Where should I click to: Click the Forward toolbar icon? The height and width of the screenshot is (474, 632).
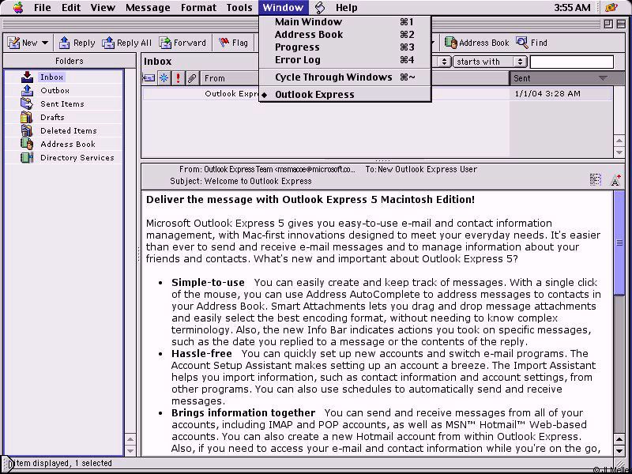coord(165,43)
